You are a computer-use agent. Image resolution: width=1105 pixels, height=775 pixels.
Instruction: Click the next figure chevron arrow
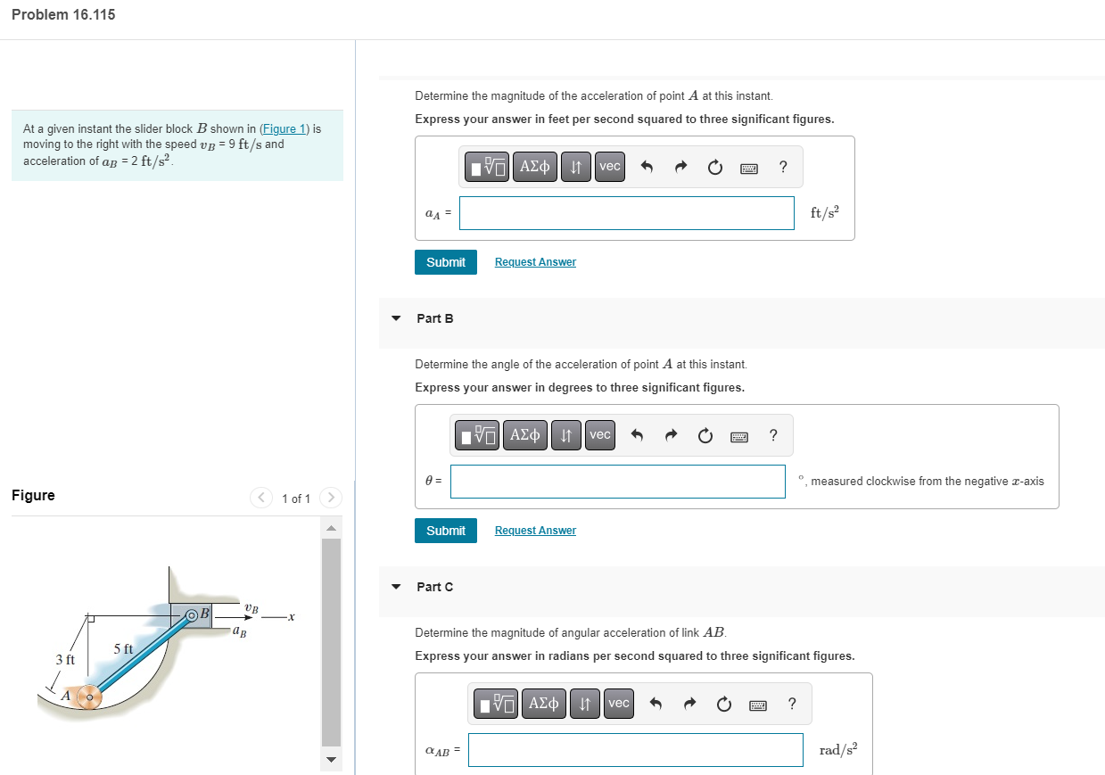click(330, 498)
